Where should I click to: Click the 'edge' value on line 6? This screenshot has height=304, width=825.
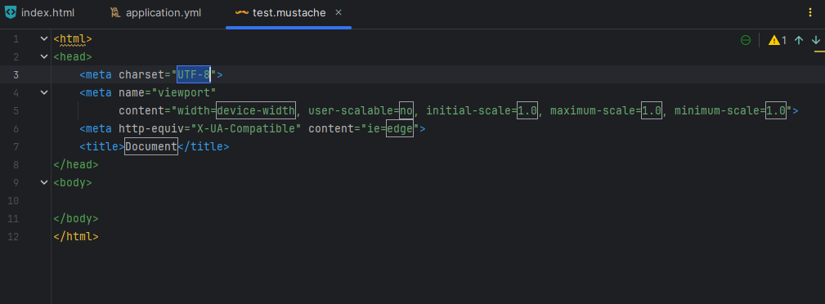point(400,128)
